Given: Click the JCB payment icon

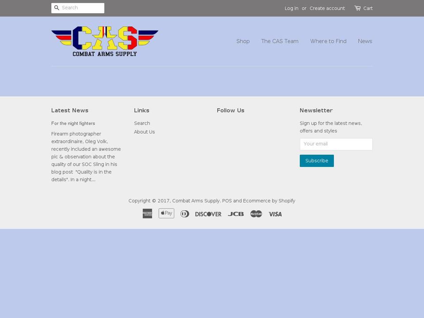Looking at the screenshot, I should (x=236, y=214).
